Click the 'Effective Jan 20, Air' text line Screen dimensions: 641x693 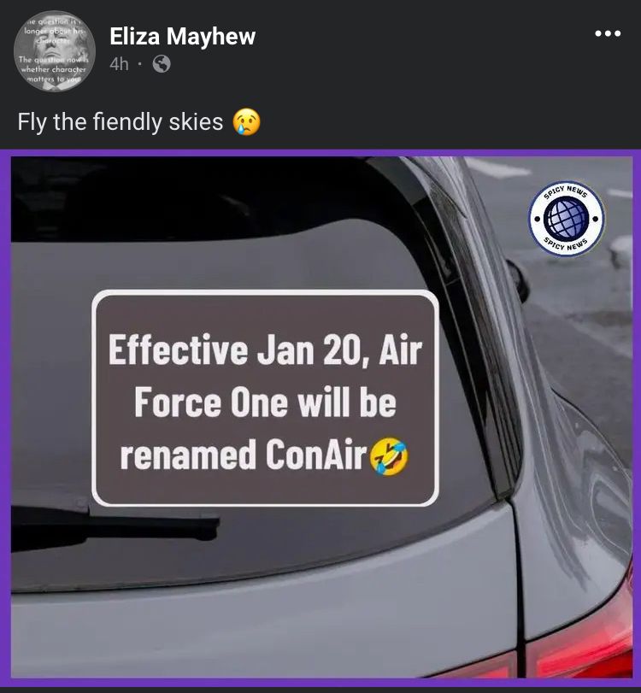click(x=265, y=350)
